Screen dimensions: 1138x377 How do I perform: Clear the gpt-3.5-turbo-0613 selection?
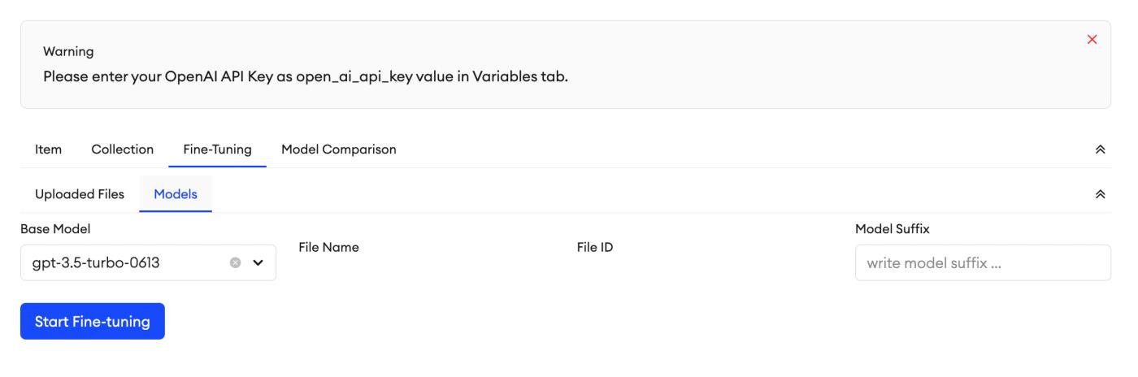coord(236,263)
